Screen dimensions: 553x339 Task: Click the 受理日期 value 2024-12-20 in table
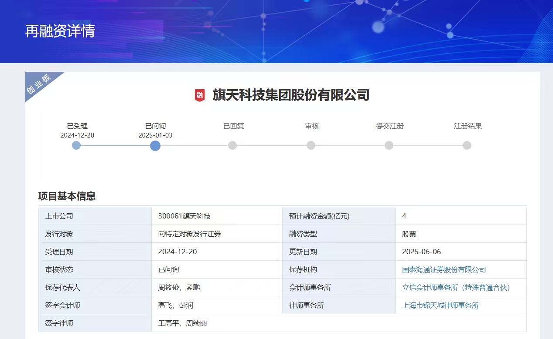[x=178, y=252]
